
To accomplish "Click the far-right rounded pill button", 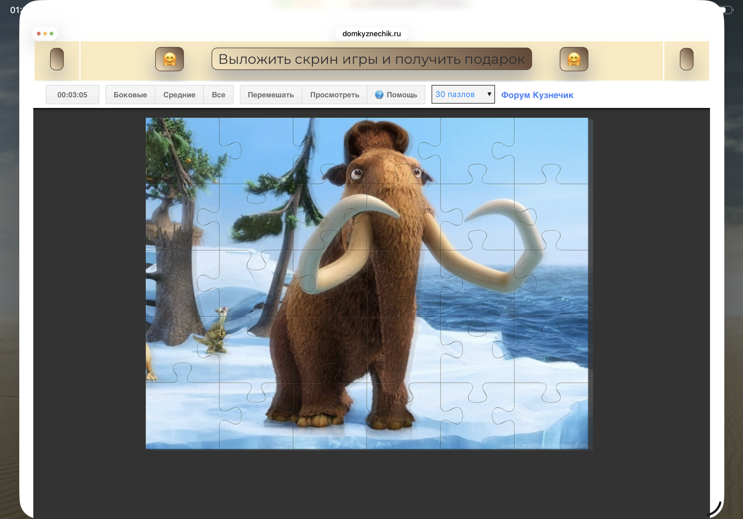I will (686, 59).
